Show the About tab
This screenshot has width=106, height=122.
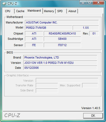pos(72,11)
